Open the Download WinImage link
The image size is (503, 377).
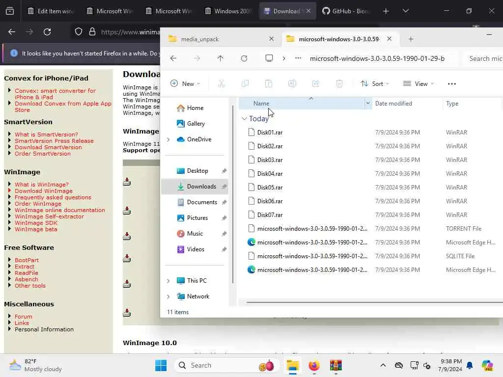point(44,191)
